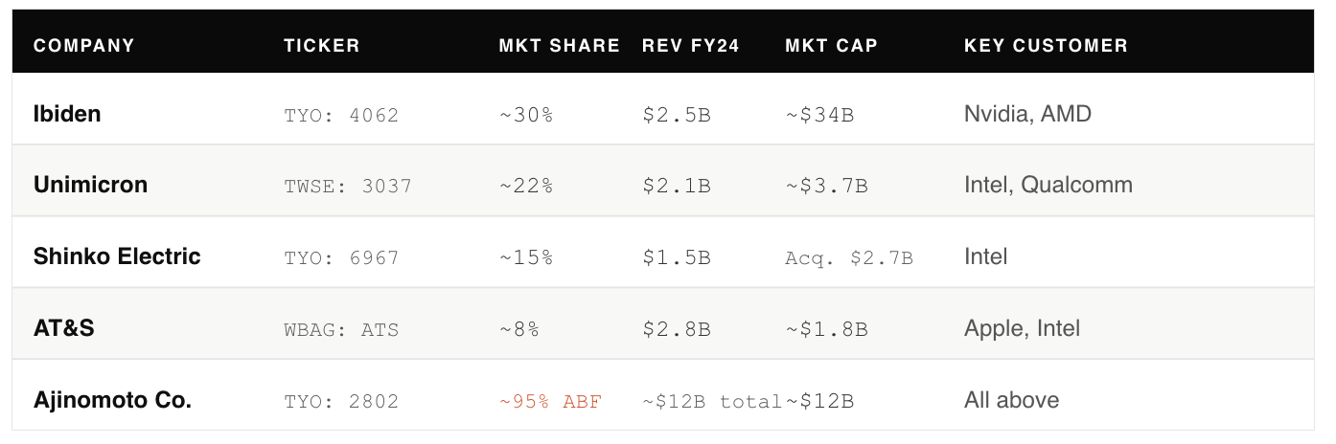Screen dimensions: 1336x444
Task: Click the AT&S company name
Action: point(64,328)
